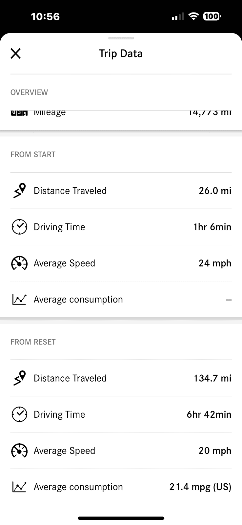The width and height of the screenshot is (242, 525).
Task: Tap the From Start driving time clock icon
Action: [19, 227]
